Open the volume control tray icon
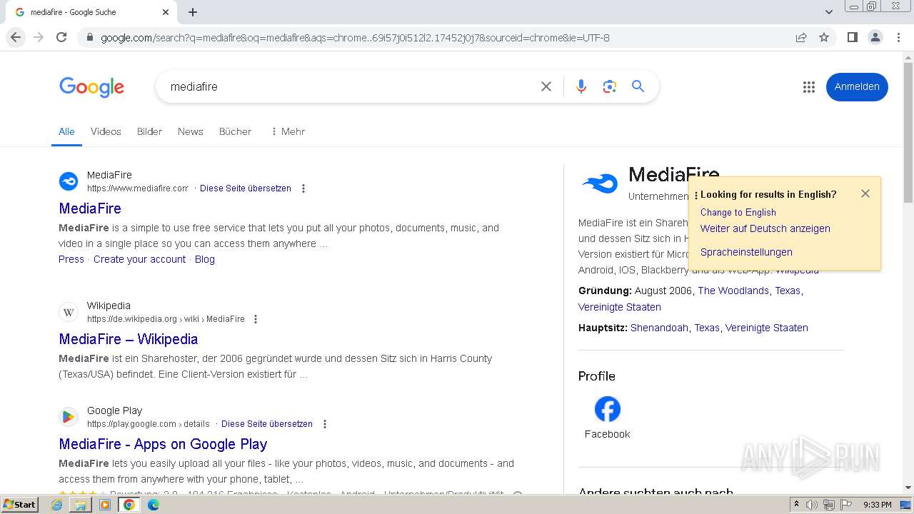This screenshot has width=914, height=514. coord(812,505)
